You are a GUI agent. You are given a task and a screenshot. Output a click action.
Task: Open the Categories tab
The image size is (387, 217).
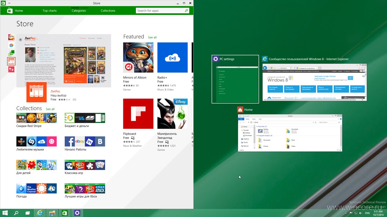79,11
